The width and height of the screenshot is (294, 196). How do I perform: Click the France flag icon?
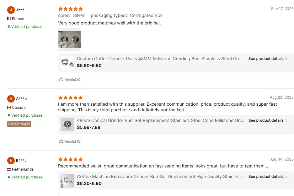[9, 19]
